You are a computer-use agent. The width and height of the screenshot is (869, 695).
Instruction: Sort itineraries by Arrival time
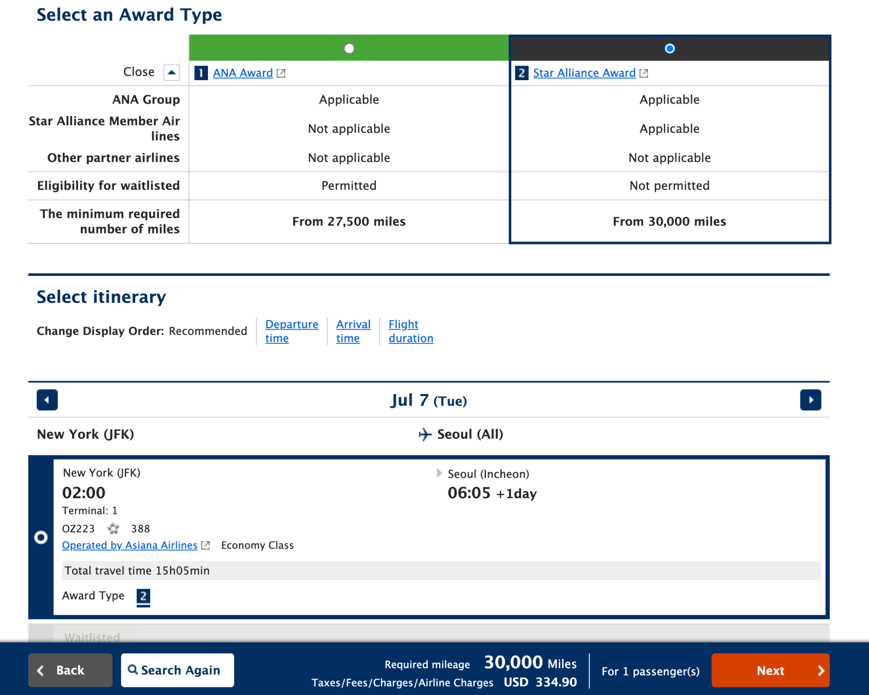pyautogui.click(x=353, y=331)
